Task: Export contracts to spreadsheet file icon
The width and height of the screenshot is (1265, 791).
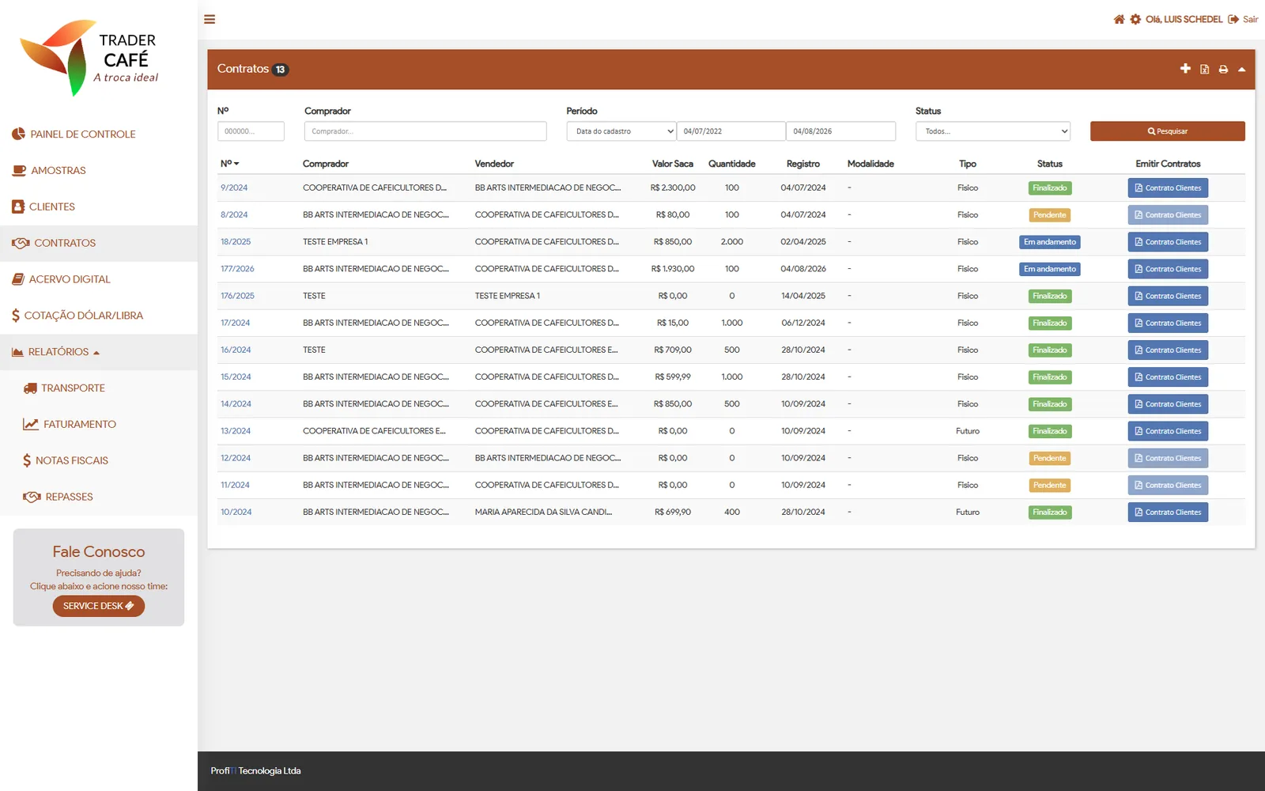Action: pos(1204,70)
